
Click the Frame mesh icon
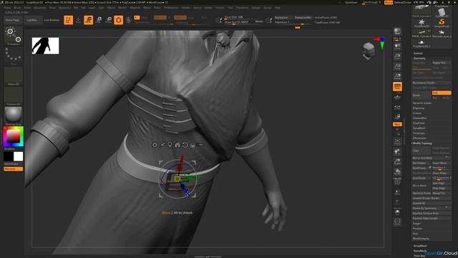click(x=397, y=142)
